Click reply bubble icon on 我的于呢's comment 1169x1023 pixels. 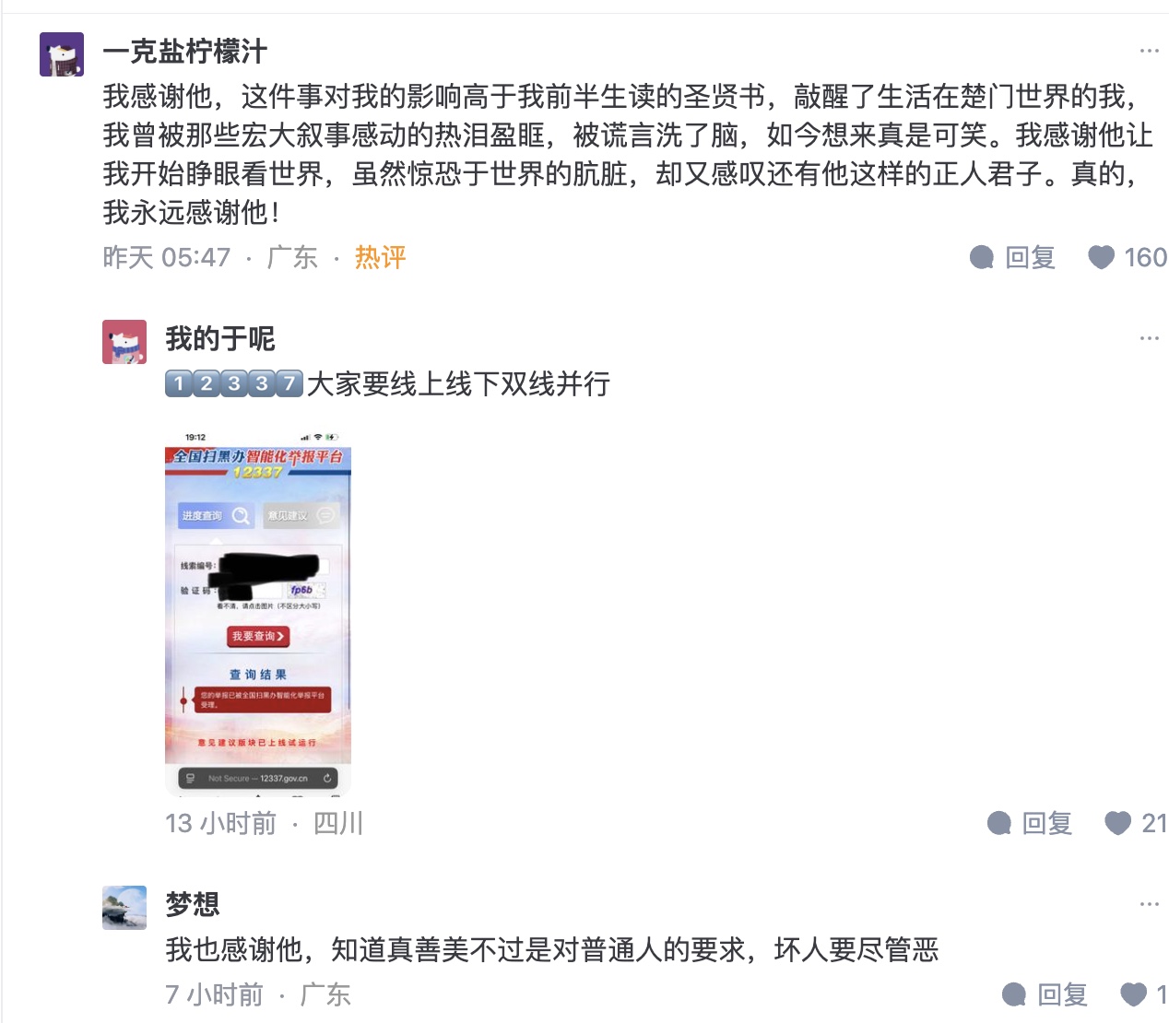998,822
